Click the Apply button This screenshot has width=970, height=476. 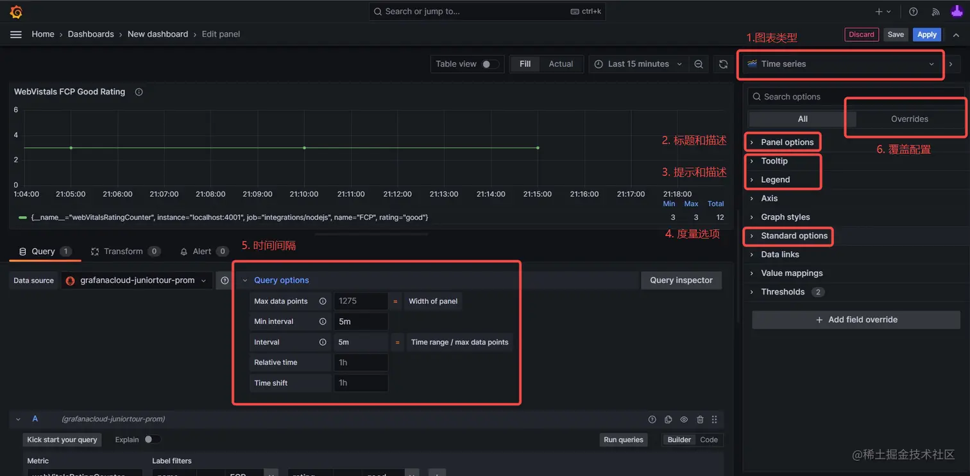coord(926,35)
